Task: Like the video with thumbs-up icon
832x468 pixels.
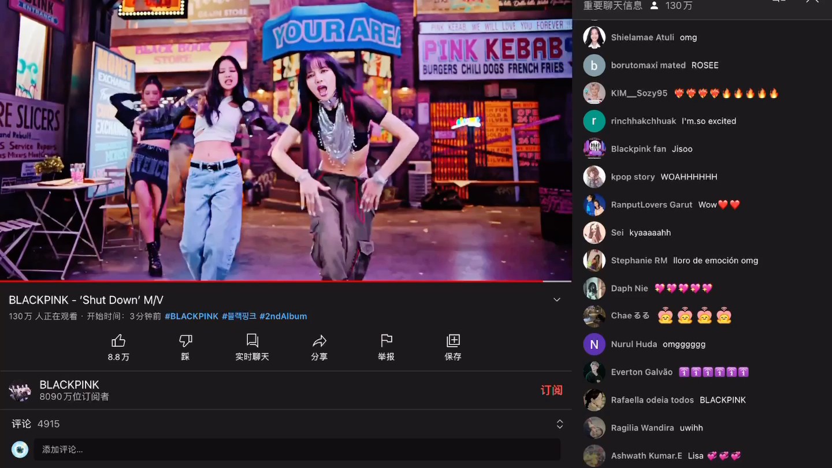Action: [118, 340]
